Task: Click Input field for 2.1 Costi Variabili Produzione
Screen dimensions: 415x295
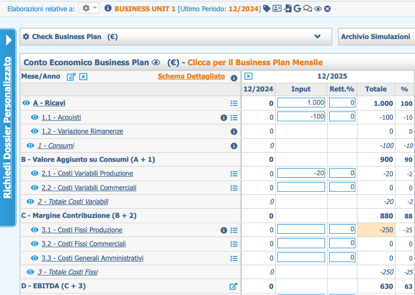Action: (x=301, y=173)
